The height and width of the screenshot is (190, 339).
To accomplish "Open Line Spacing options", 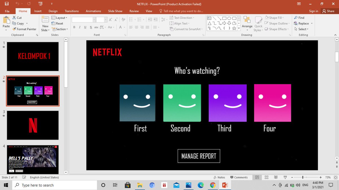I will tap(164, 20).
